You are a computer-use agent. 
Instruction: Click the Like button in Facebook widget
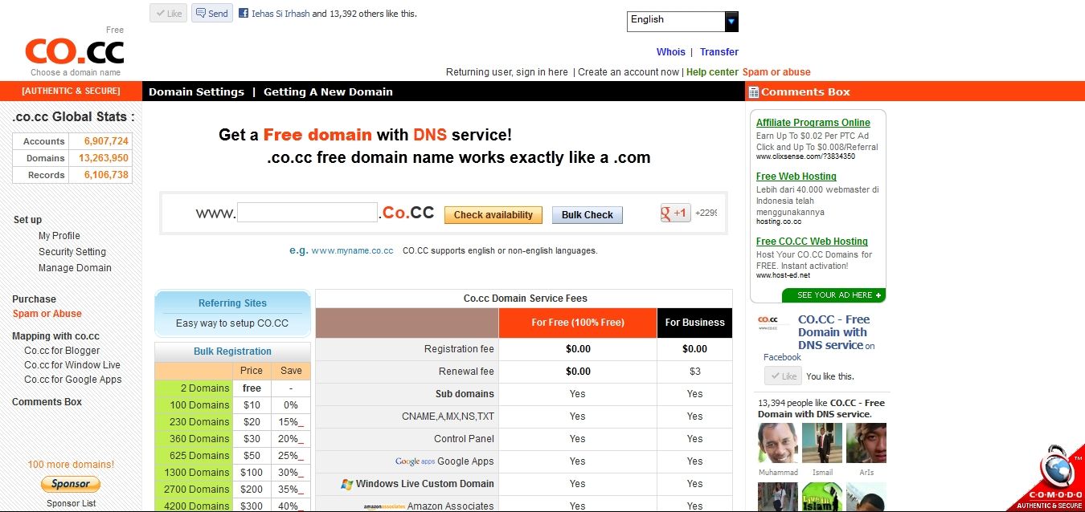click(x=783, y=376)
